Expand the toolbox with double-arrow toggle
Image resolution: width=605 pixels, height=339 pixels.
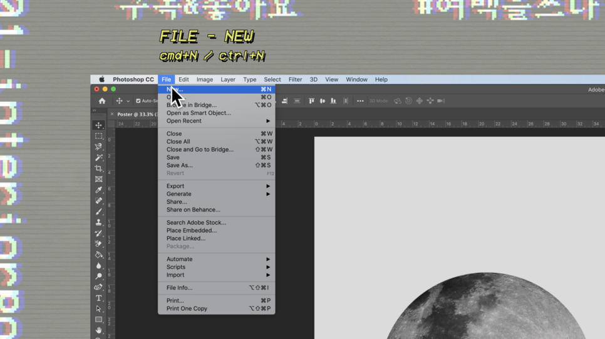click(x=94, y=111)
